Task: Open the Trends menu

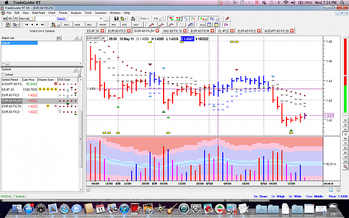Action: point(63,13)
